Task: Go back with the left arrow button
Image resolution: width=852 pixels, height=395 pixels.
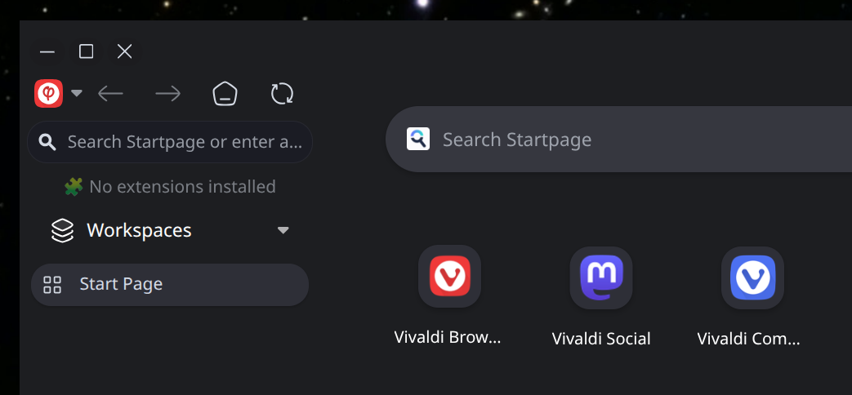Action: [111, 94]
